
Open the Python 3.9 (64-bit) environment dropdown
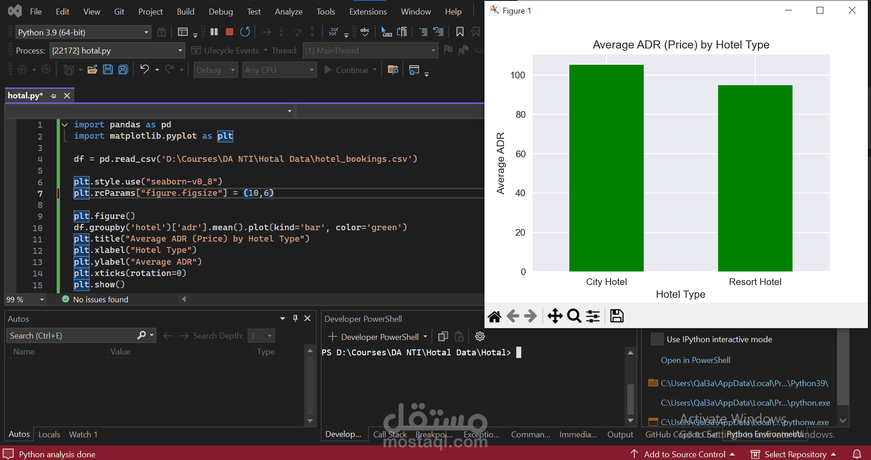tap(146, 32)
